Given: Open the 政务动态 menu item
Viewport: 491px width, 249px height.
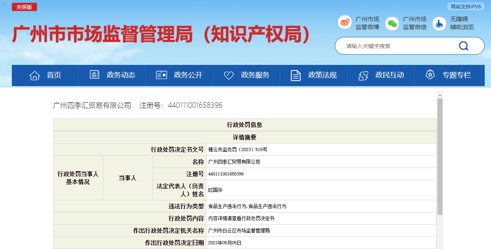Looking at the screenshot, I should pos(112,75).
